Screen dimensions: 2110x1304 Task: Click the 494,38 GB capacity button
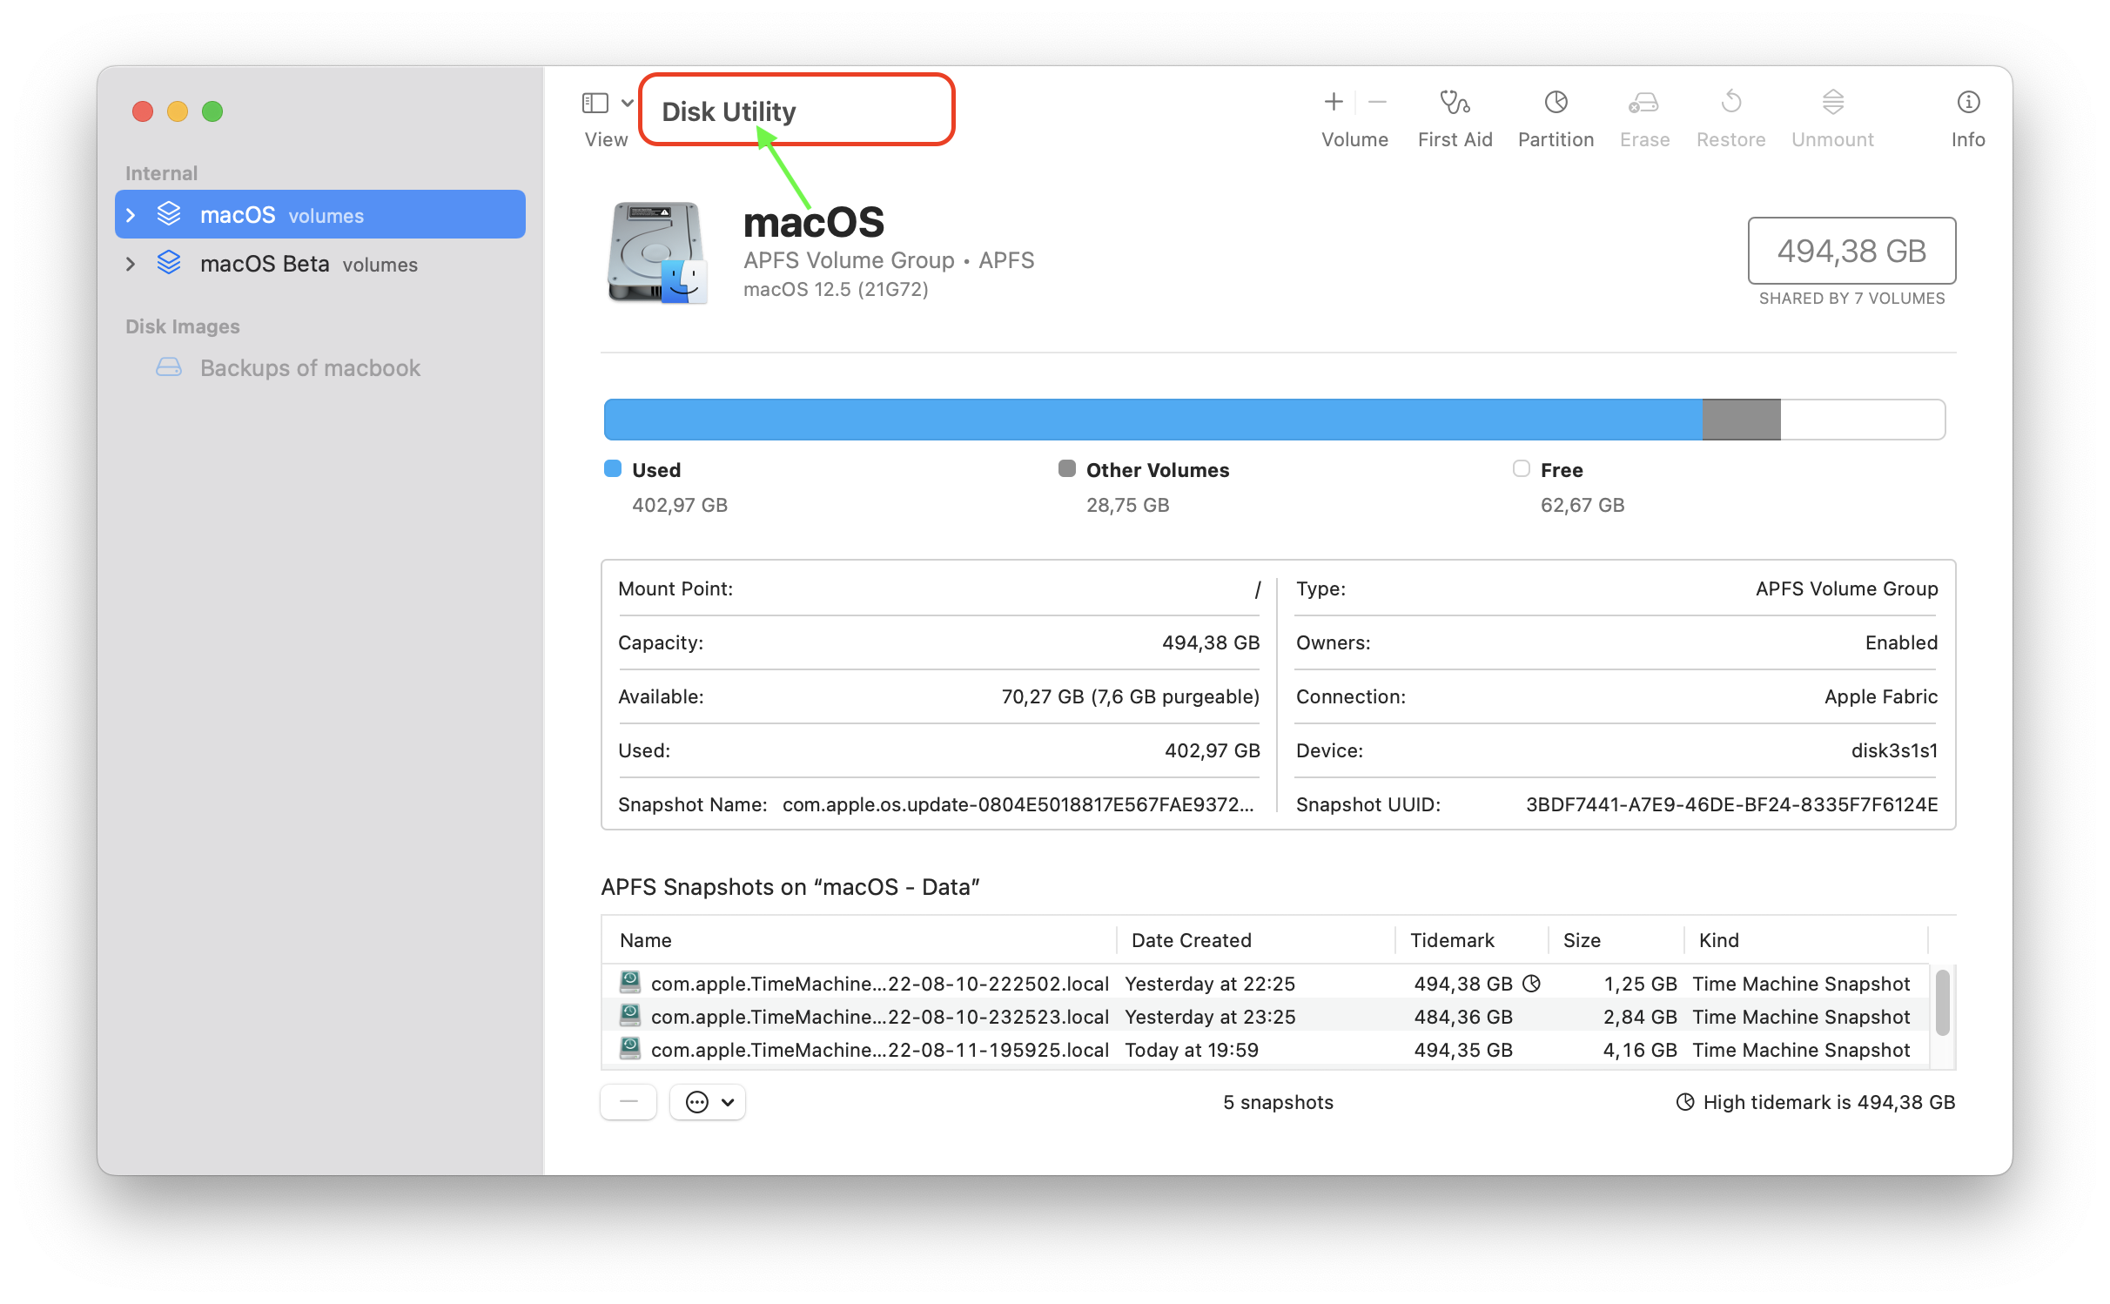(1851, 251)
